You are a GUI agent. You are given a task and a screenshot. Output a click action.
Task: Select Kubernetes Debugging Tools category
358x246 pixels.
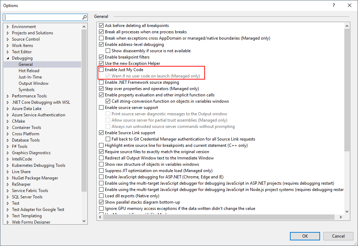tap(39, 165)
